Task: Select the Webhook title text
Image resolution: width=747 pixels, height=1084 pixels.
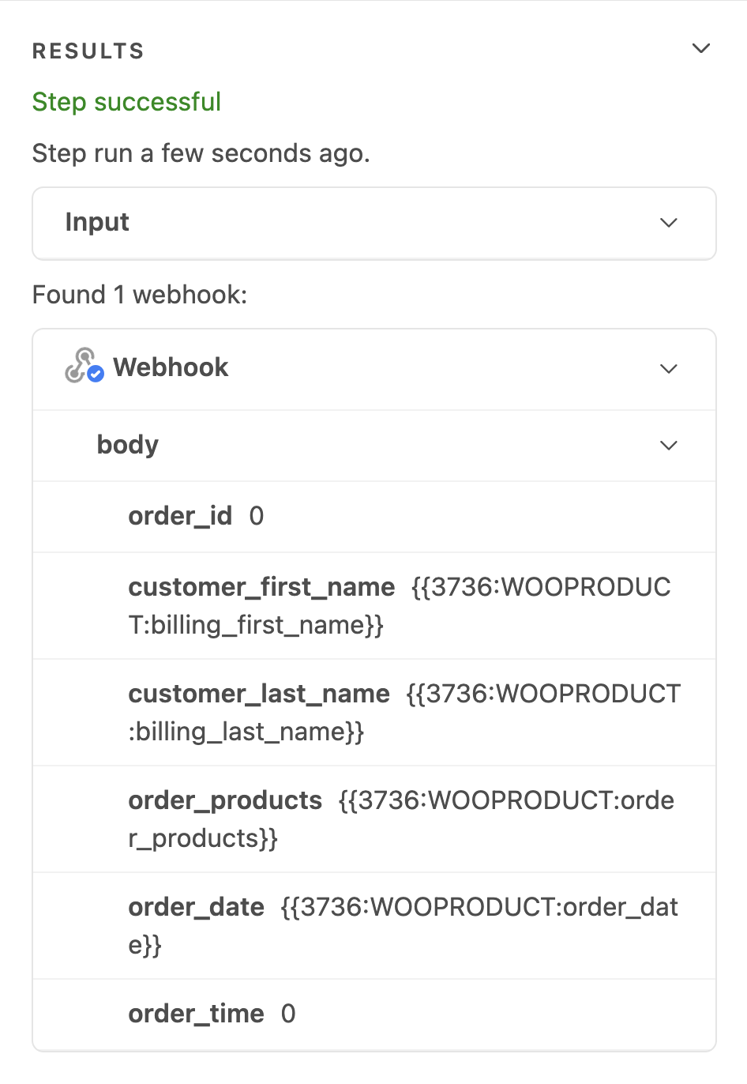Action: (171, 367)
